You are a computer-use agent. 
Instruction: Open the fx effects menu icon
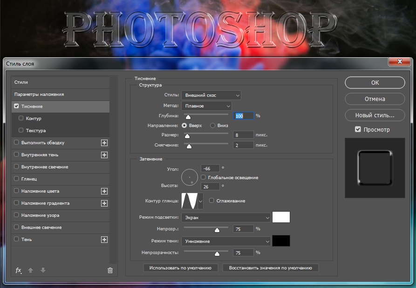tap(18, 270)
